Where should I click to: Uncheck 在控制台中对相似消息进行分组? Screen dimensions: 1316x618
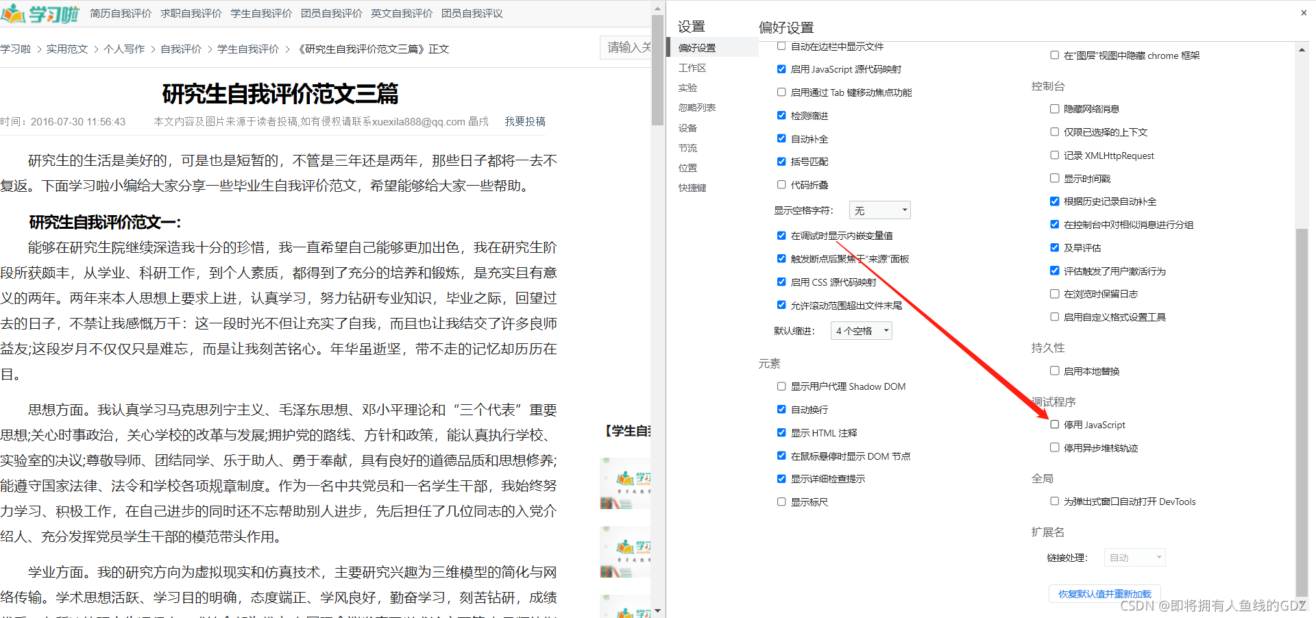click(1055, 225)
